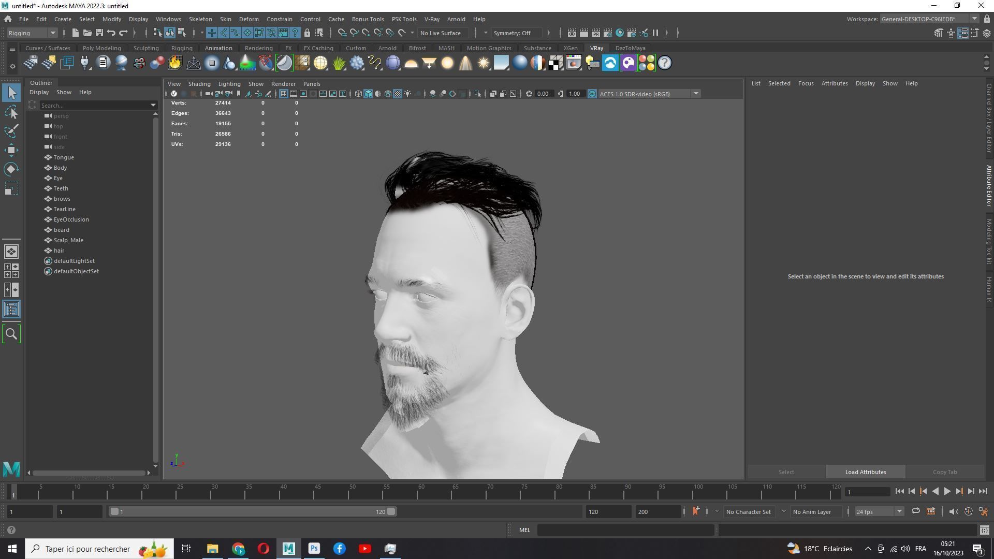Open the 24 fps frame rate dropdown
This screenshot has height=559, width=994.
click(x=879, y=511)
